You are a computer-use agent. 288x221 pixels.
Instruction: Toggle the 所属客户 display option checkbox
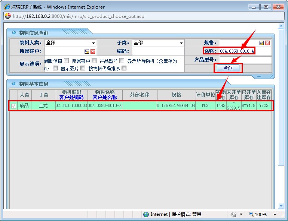click(x=94, y=60)
